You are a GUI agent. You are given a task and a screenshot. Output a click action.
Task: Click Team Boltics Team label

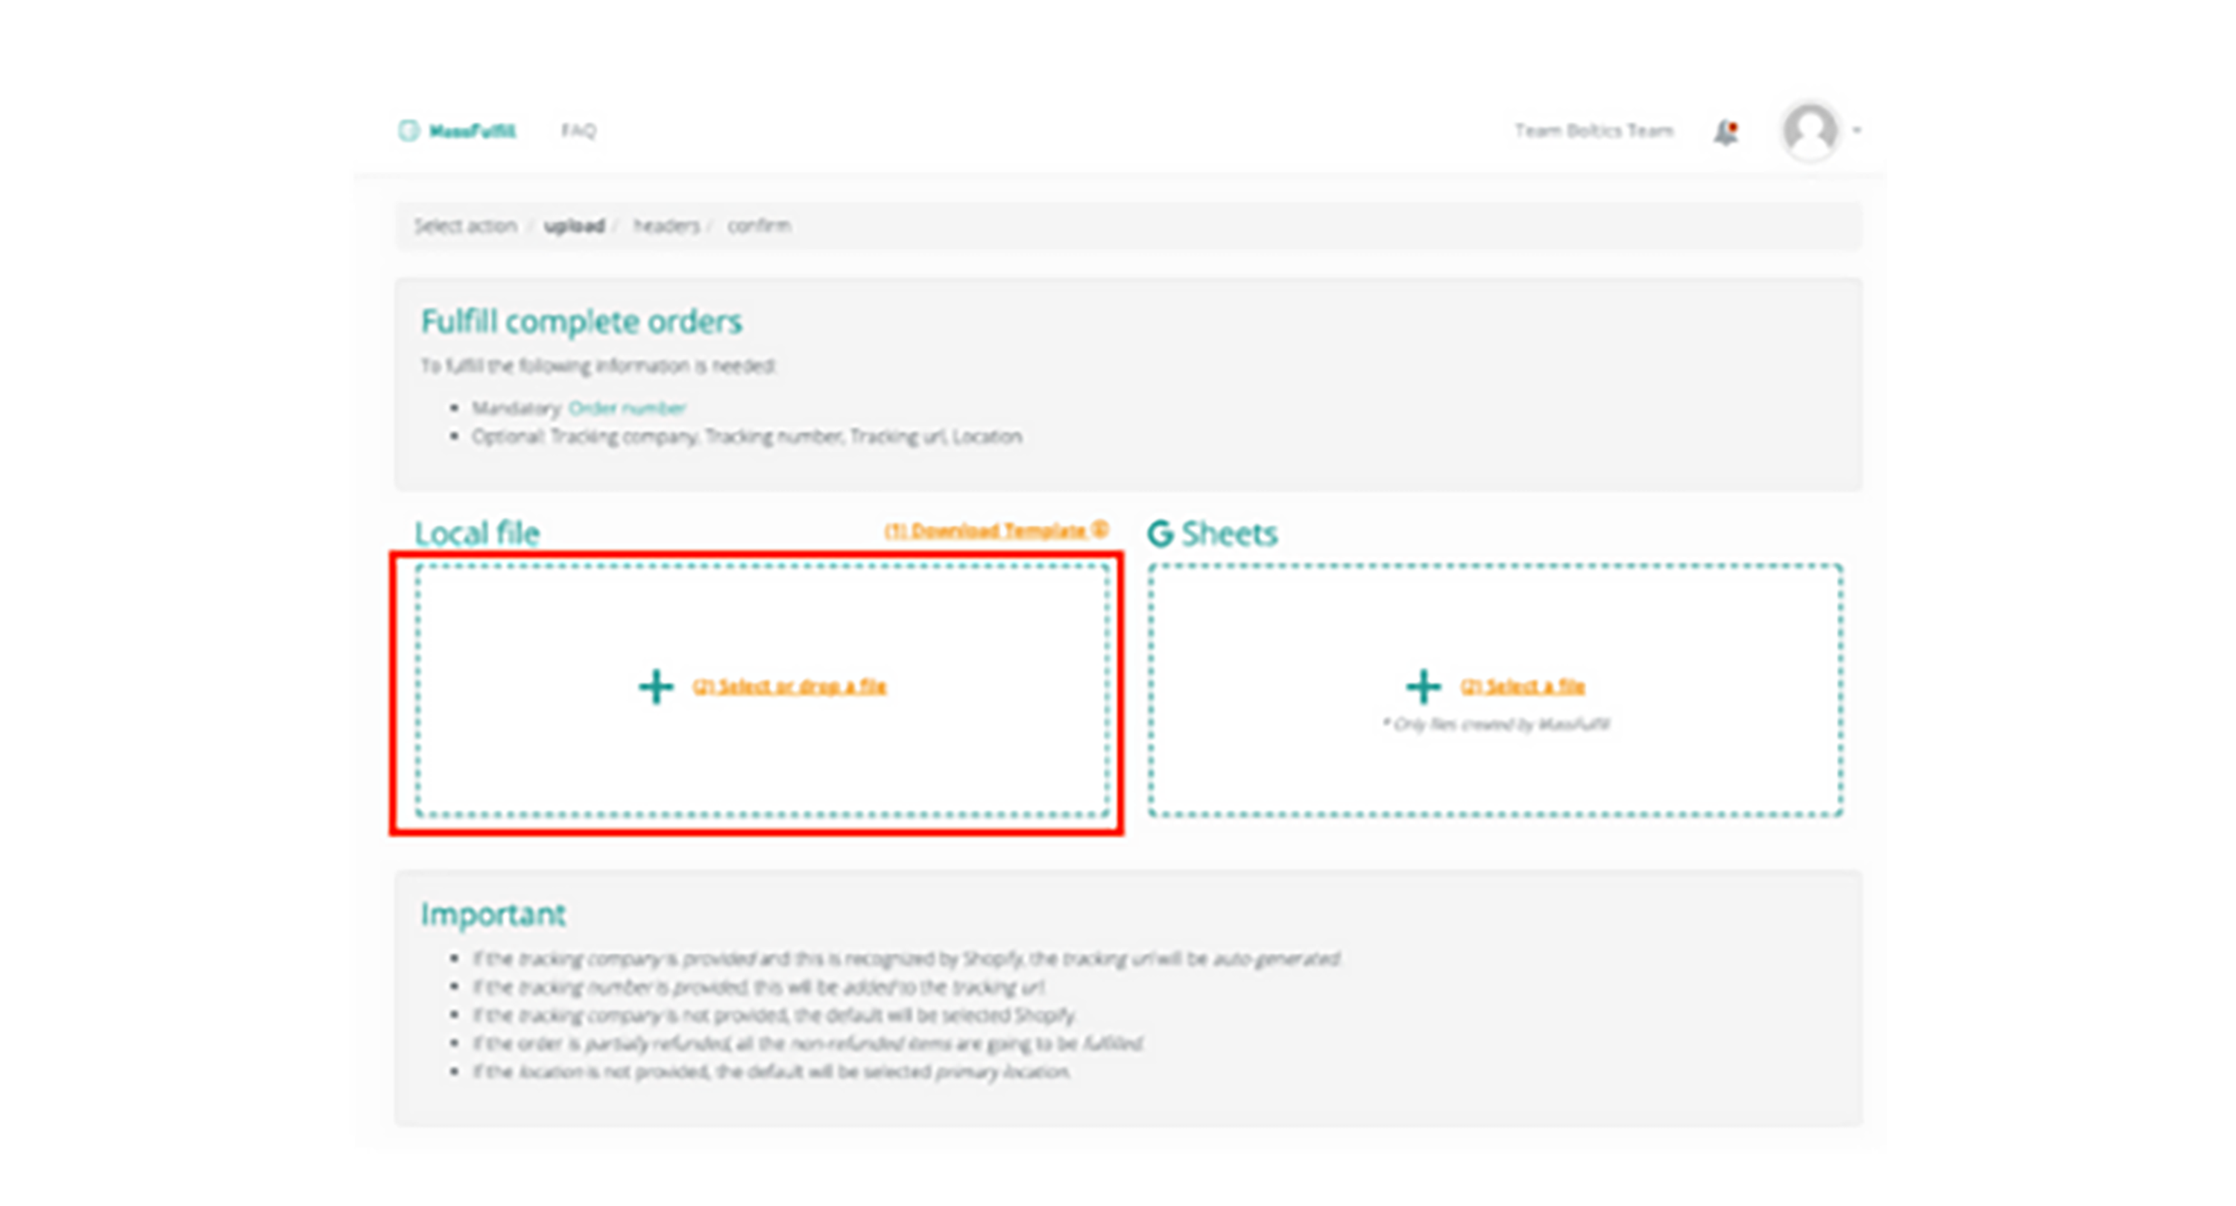coord(1594,131)
